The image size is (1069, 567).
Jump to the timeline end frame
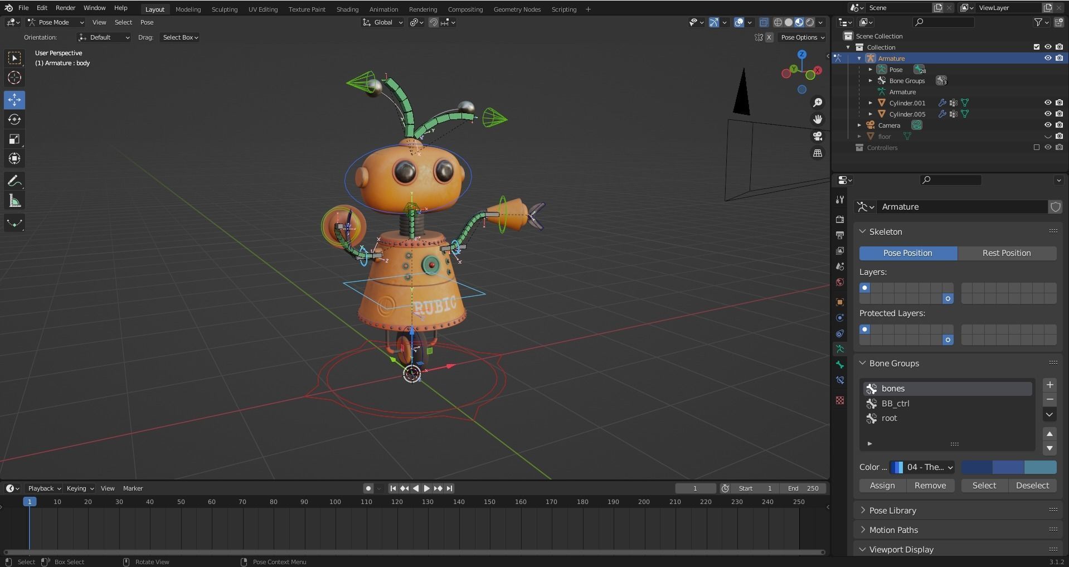coord(449,488)
